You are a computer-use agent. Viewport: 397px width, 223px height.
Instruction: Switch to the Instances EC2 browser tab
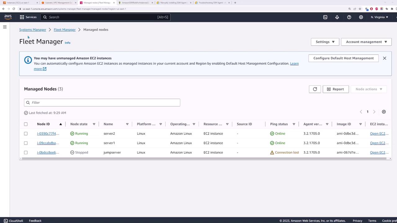coord(20,3)
